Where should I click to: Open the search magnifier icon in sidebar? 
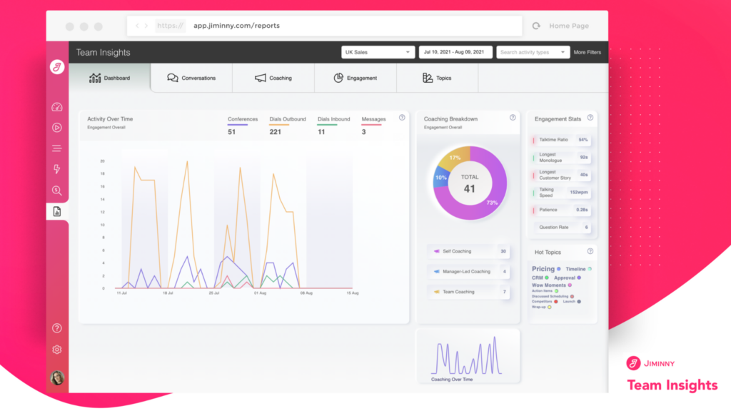[x=58, y=191]
